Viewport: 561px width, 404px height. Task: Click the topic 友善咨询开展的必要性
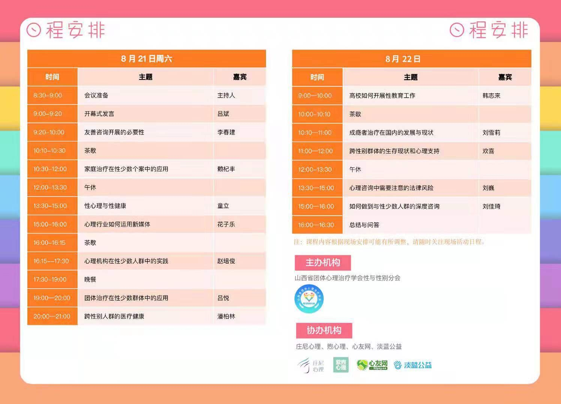click(x=114, y=132)
